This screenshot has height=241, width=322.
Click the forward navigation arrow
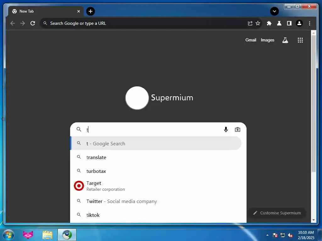[23, 23]
